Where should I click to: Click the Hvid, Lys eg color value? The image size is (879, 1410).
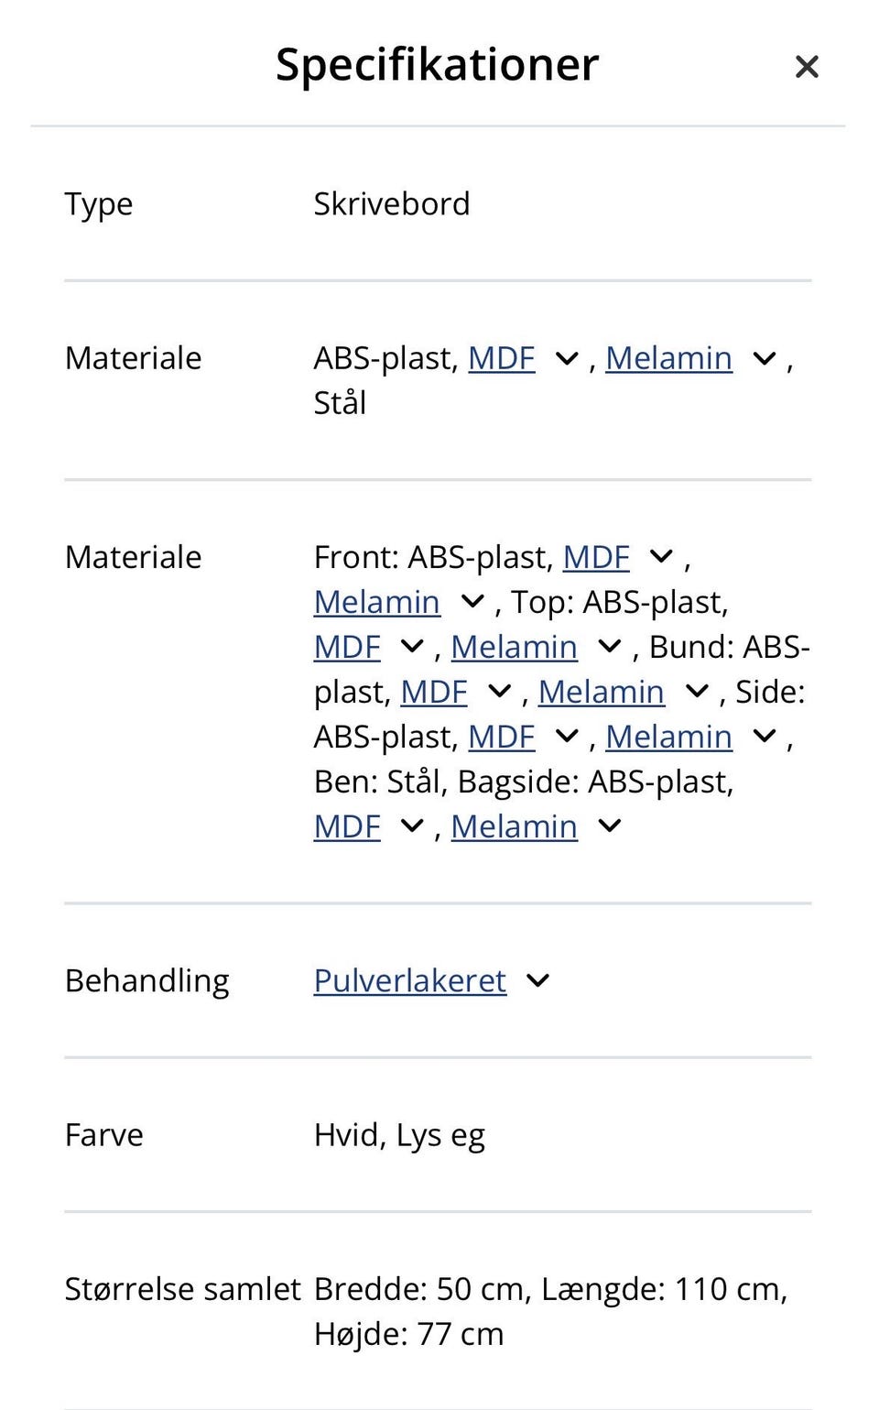(398, 1135)
